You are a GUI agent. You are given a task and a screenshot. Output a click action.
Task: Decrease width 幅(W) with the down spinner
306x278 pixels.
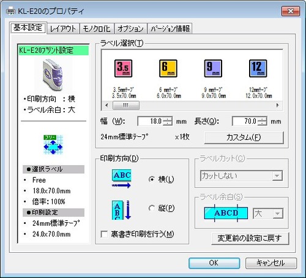pos(168,123)
